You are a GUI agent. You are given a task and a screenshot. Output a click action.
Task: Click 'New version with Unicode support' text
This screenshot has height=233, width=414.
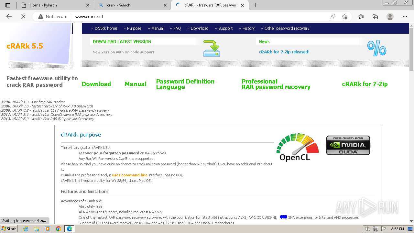pyautogui.click(x=124, y=52)
